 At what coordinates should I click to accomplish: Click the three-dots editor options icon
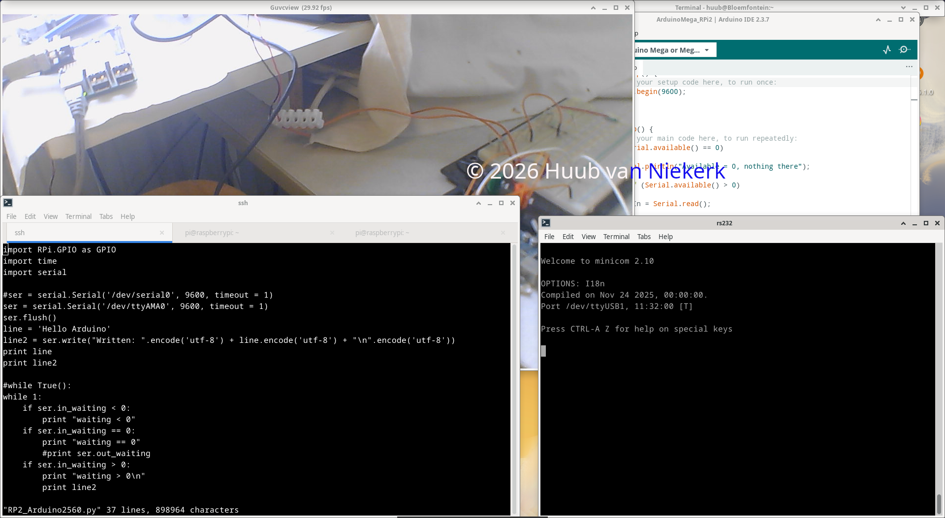coord(909,66)
